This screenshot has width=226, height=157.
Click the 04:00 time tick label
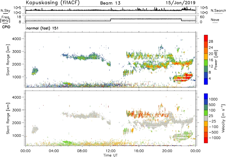54,151
